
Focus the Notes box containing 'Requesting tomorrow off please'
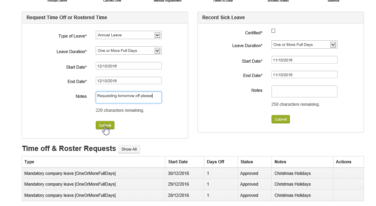(129, 97)
